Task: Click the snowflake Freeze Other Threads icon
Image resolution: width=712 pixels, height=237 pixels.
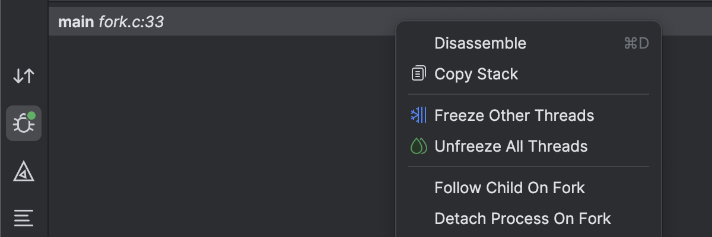Action: tap(419, 116)
